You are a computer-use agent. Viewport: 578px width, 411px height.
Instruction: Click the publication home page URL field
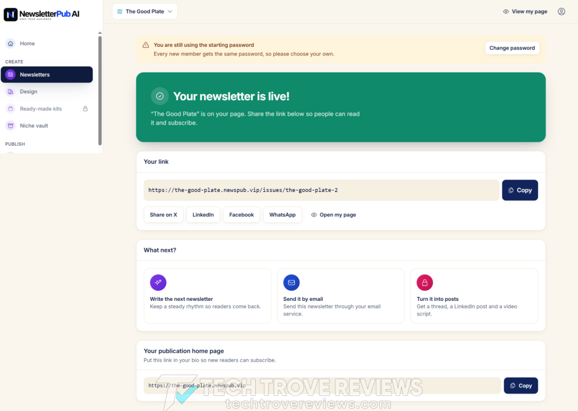point(322,386)
